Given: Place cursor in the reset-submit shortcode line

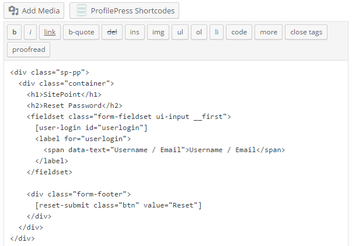Looking at the screenshot, I should pyautogui.click(x=119, y=205).
